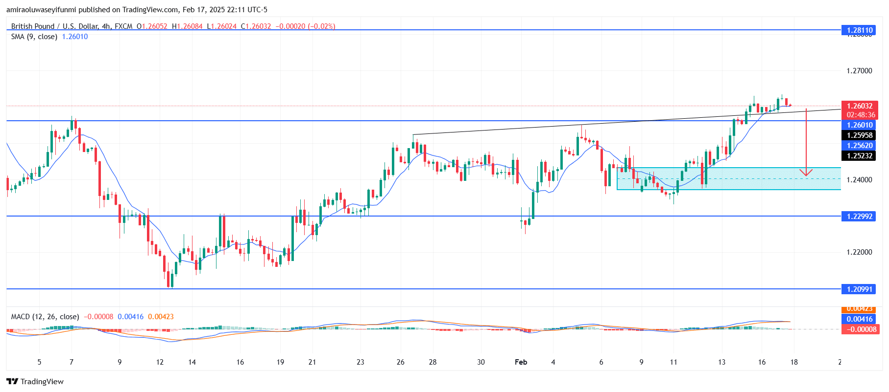Click the 1.22000 price axis label

(859, 252)
